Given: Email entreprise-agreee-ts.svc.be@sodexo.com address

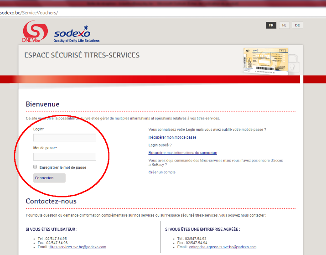Looking at the screenshot, I should point(223,247).
